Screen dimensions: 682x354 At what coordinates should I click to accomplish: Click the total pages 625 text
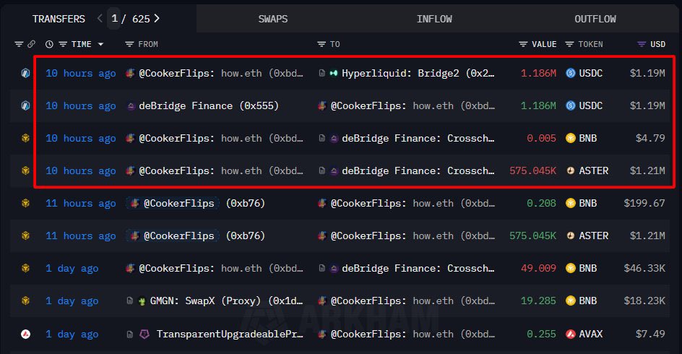tap(141, 19)
